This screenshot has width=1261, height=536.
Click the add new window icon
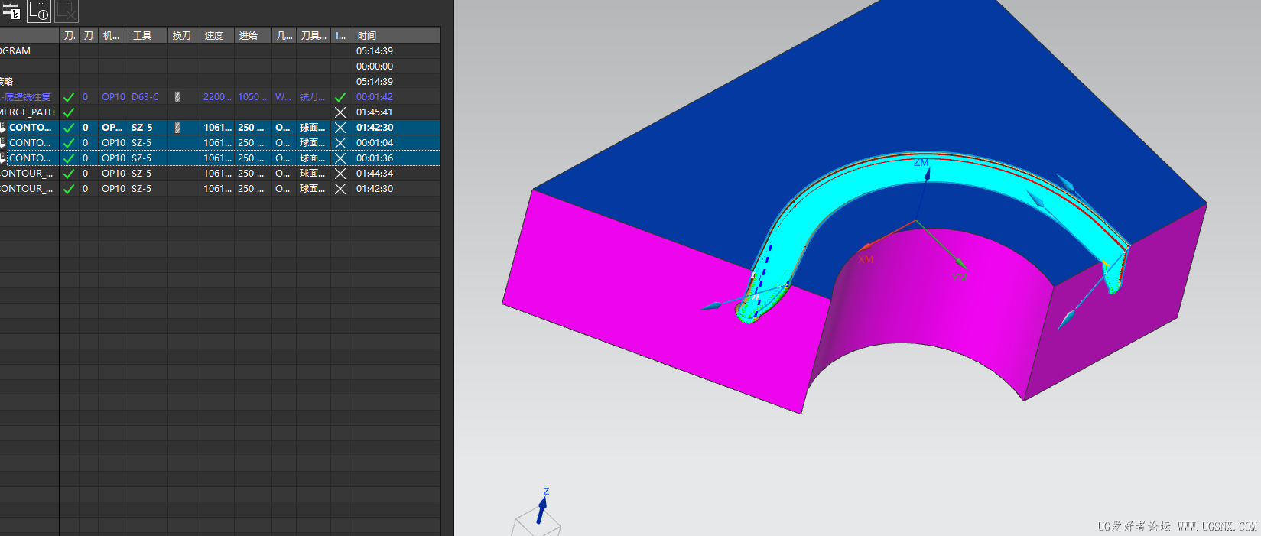coord(39,11)
